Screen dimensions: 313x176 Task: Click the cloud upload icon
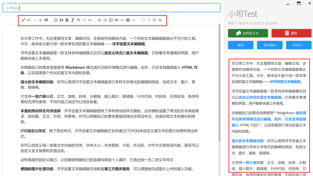(x=41, y=20)
